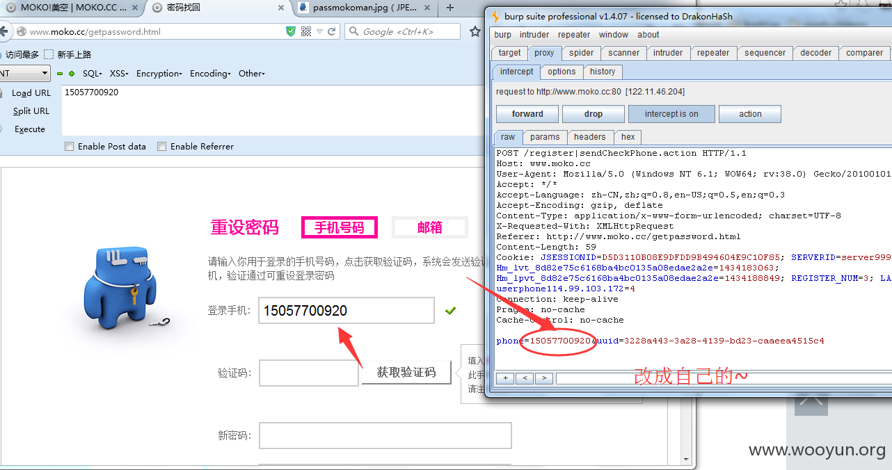Enable Post data checkbox

69,147
